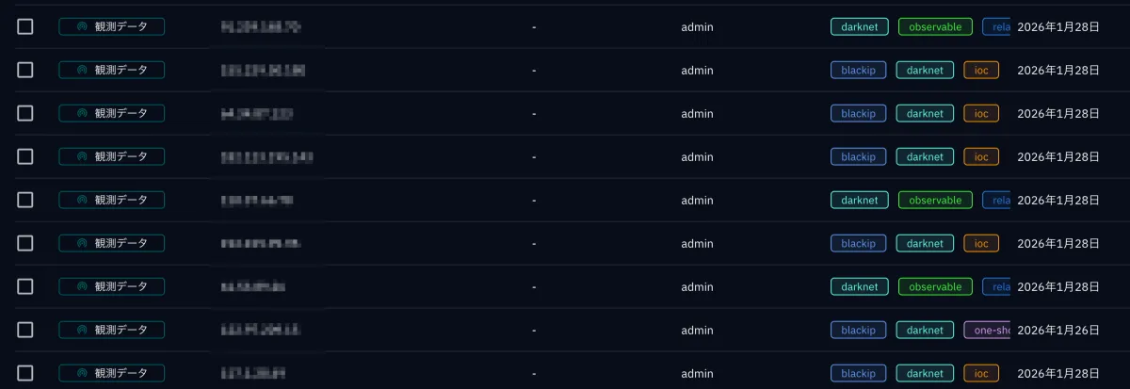Click the 観測データ icon in the fourth row
Viewport: 1130px width, 389px height.
(x=82, y=156)
